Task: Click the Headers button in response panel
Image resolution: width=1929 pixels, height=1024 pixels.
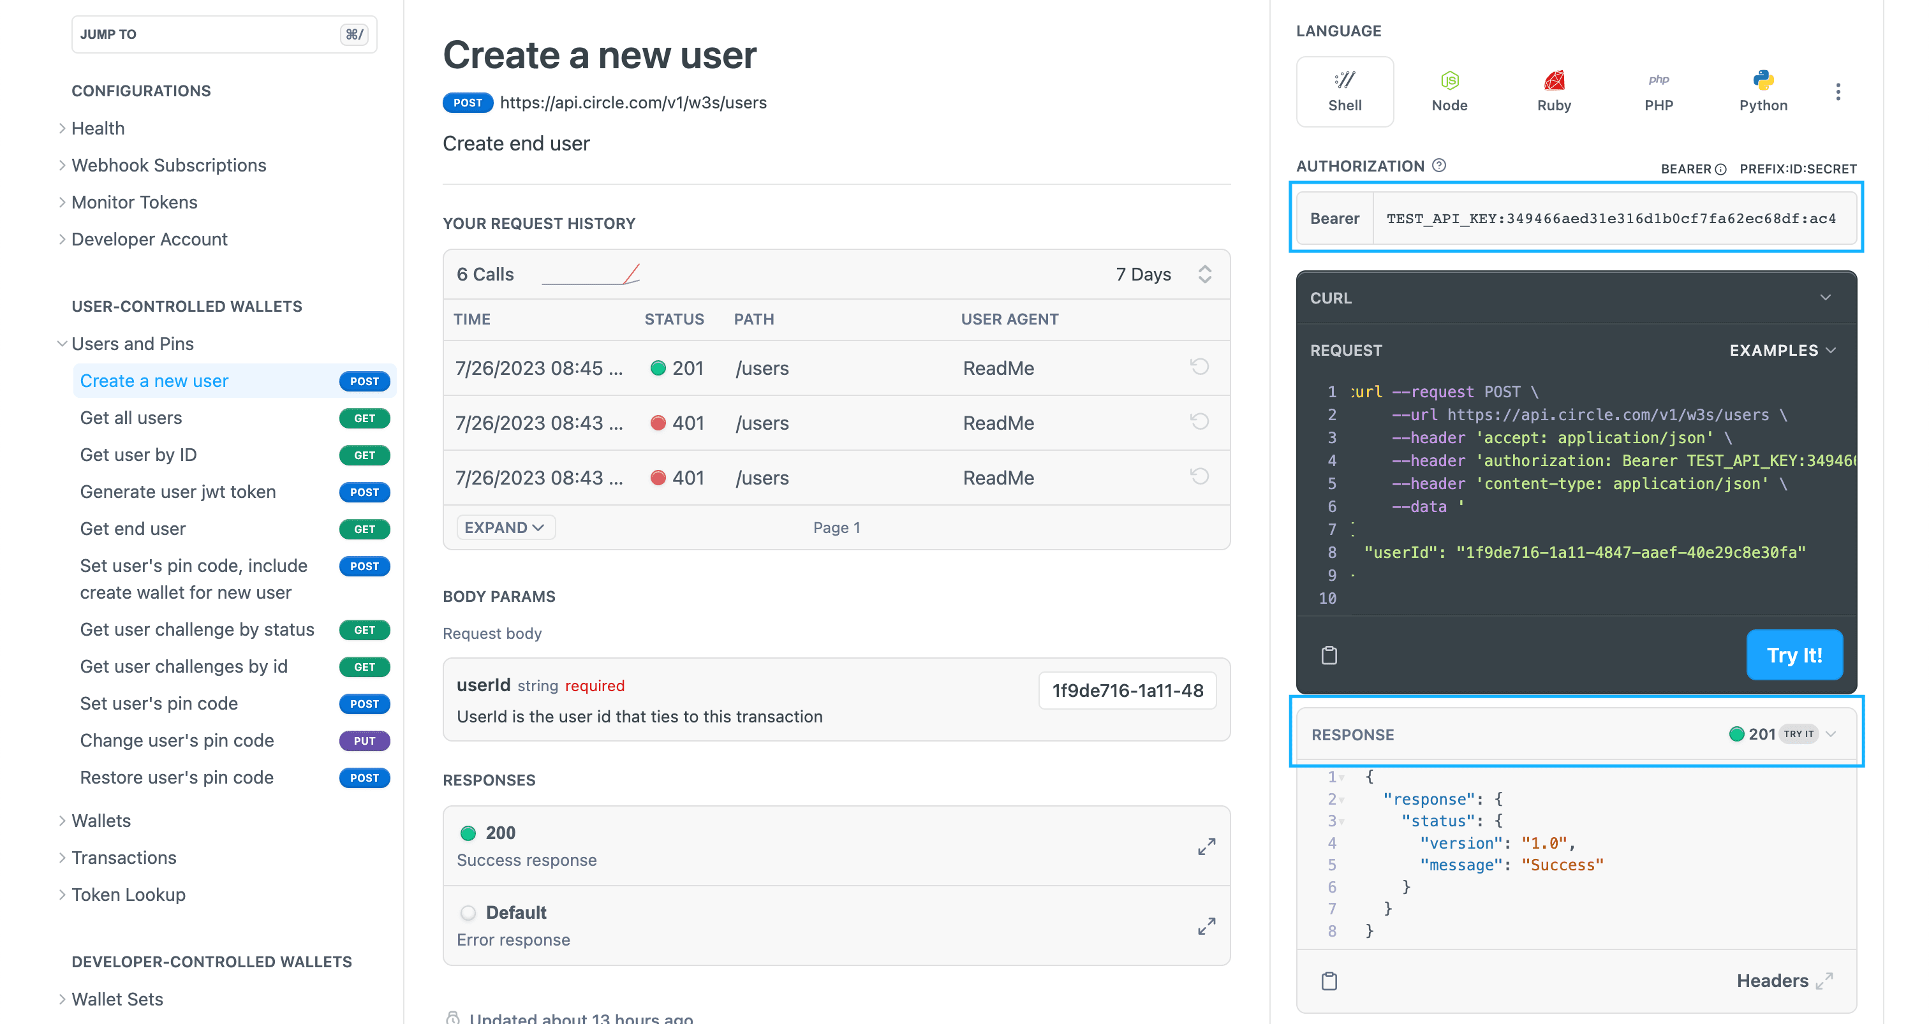Action: [1784, 981]
